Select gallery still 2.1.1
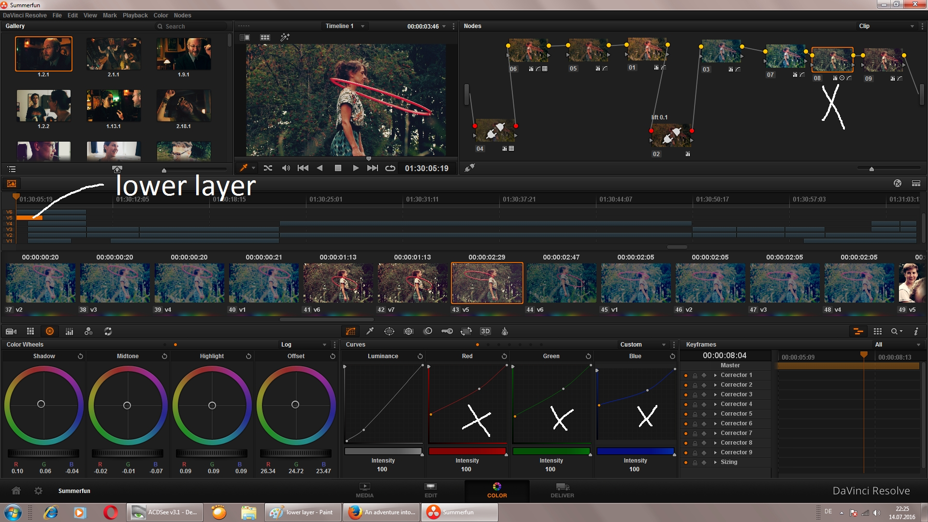Screen dimensions: 928x522 (x=114, y=54)
